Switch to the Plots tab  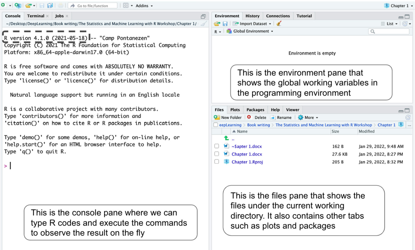[x=235, y=110]
